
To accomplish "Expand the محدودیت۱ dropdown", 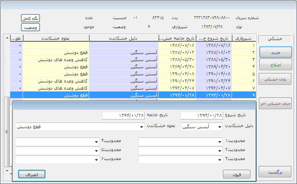I will tap(220, 141).
